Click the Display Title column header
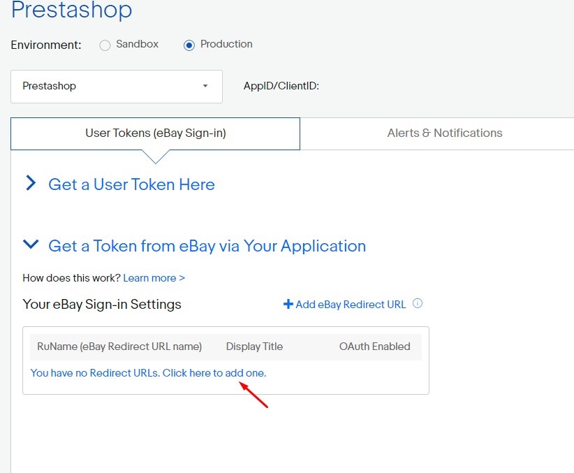This screenshot has width=574, height=473. (254, 347)
